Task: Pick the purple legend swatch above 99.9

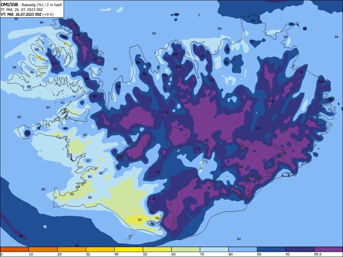Action: (328, 249)
